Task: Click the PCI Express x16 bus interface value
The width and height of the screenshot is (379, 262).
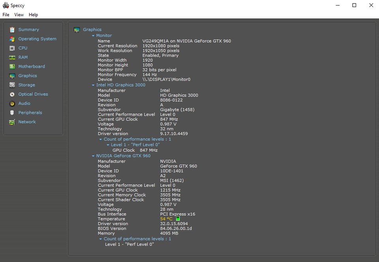Action: 177,214
